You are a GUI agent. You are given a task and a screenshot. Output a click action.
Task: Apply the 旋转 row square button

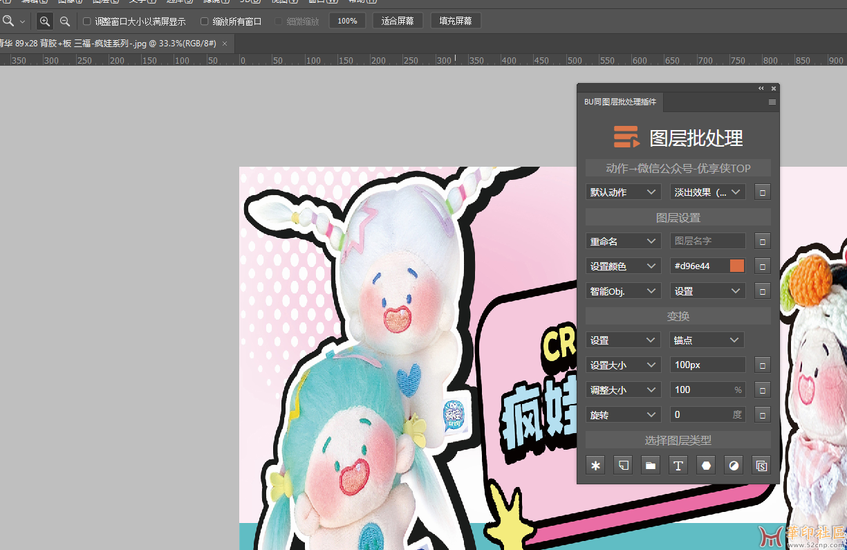click(762, 415)
